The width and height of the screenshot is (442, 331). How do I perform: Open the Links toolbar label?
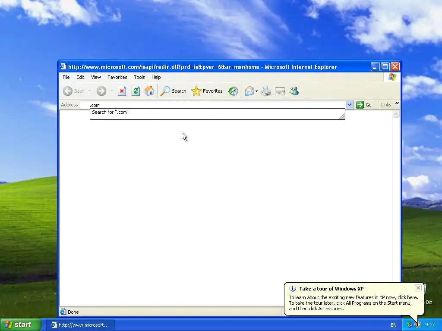[x=386, y=105]
